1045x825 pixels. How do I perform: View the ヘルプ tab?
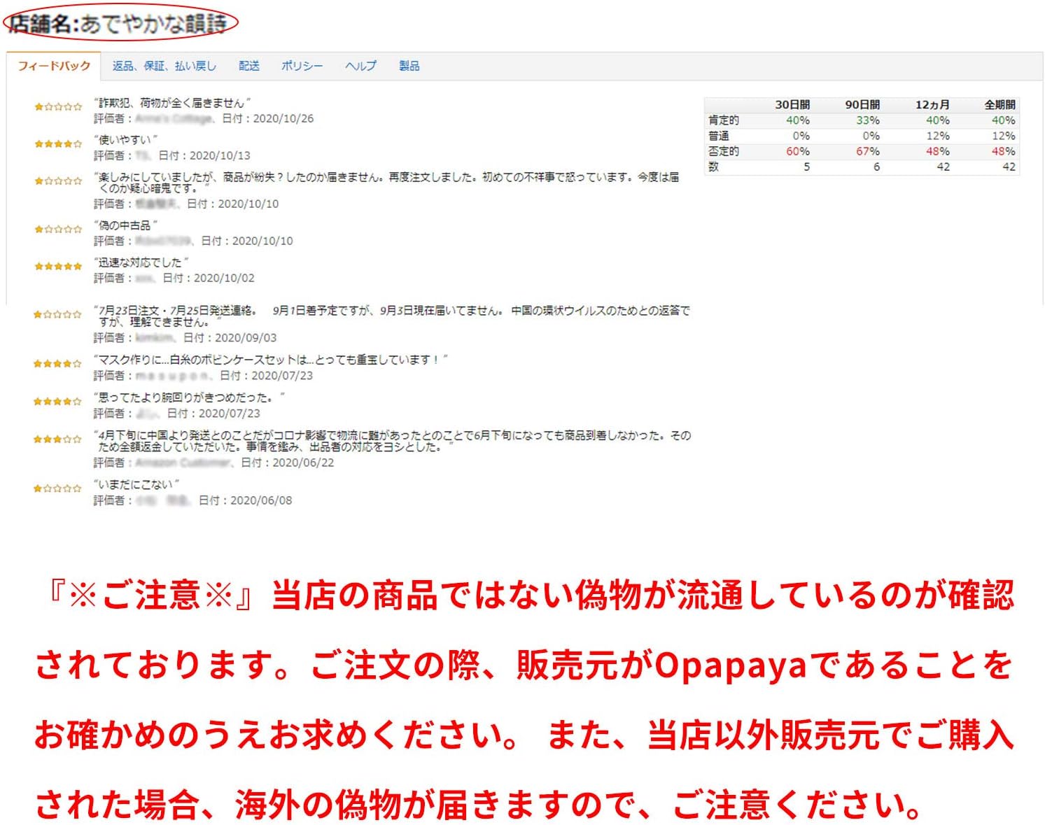tap(360, 64)
